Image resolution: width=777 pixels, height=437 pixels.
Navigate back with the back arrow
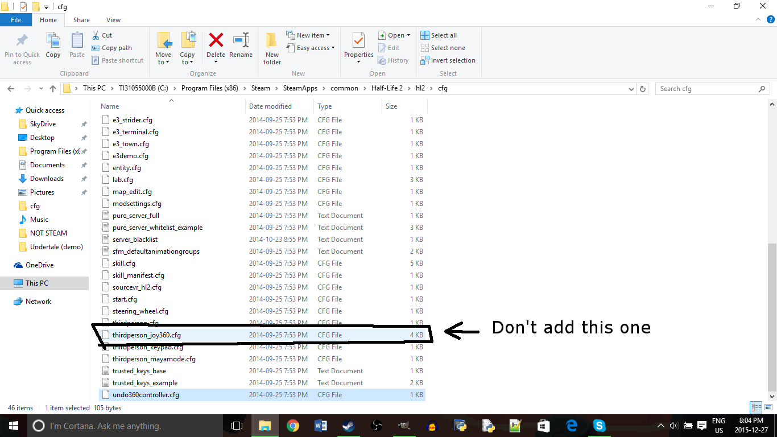point(11,89)
